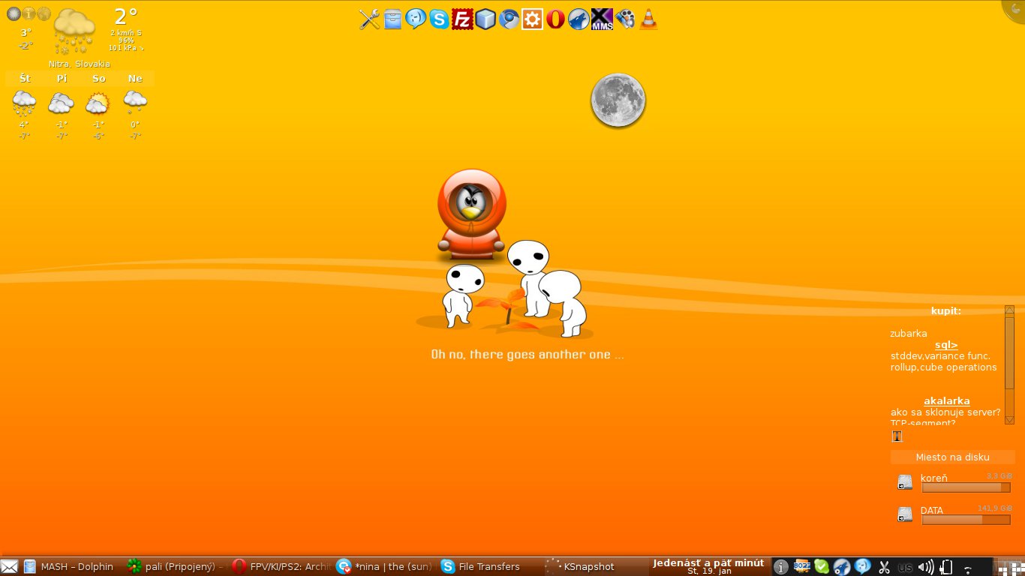Click the tray info notification icon
The width and height of the screenshot is (1025, 576).
[x=781, y=567]
